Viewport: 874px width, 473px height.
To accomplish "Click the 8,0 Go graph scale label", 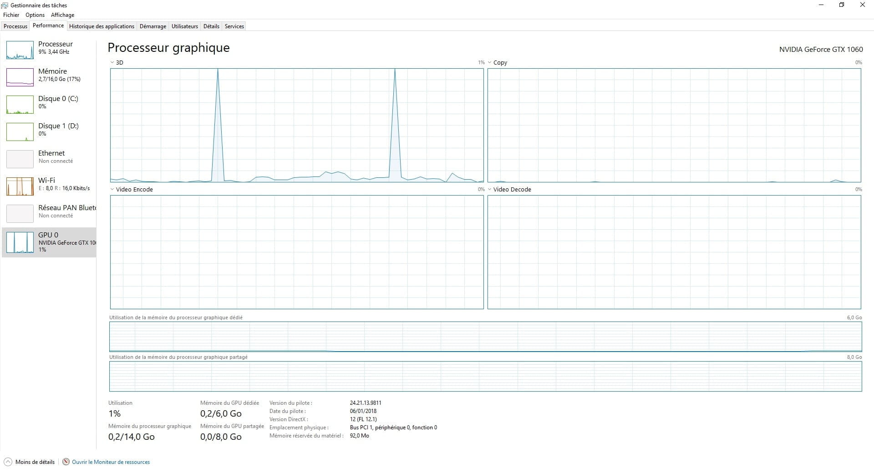I will point(854,357).
